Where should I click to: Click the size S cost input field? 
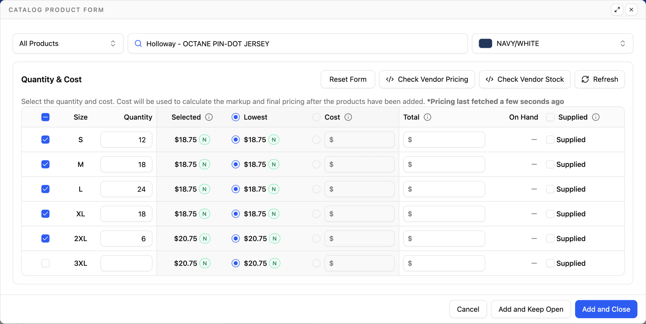tap(360, 140)
